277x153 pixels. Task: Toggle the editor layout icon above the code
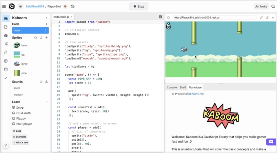(160, 17)
